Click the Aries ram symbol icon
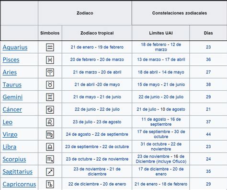Viewport: 227px width, 190px height. pos(50,72)
